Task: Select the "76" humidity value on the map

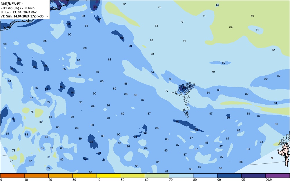Action: pos(32,112)
